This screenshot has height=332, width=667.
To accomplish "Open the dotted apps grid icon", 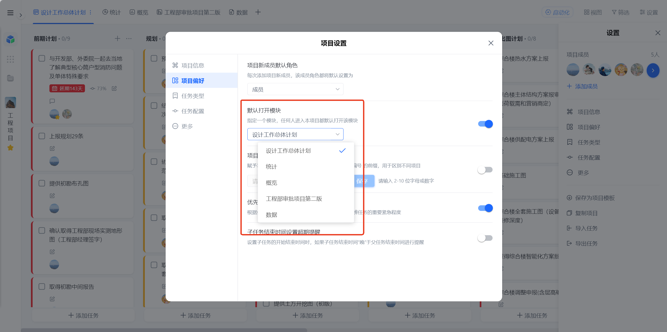I will [10, 59].
